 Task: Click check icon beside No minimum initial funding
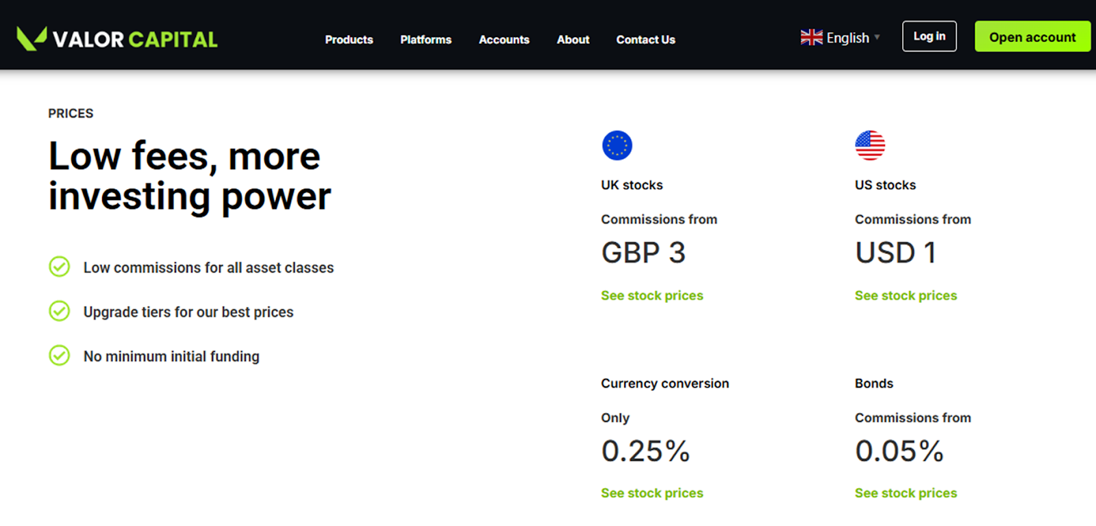[x=60, y=356]
